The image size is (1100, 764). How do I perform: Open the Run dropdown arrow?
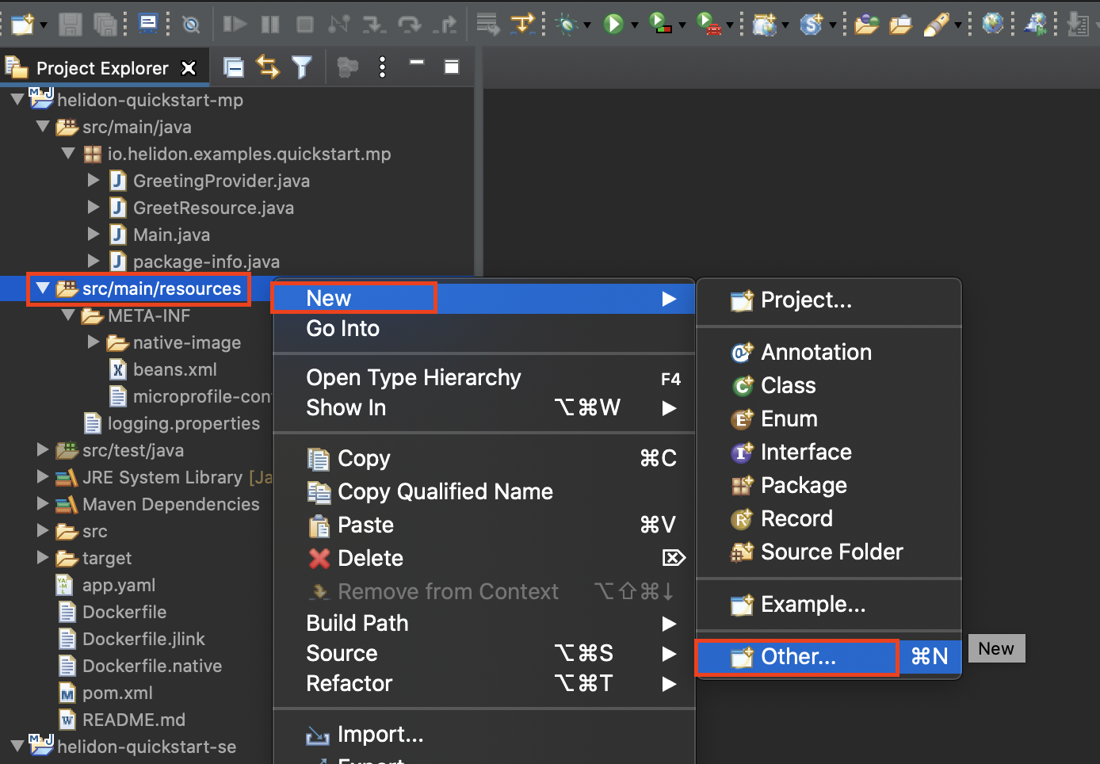coord(634,25)
